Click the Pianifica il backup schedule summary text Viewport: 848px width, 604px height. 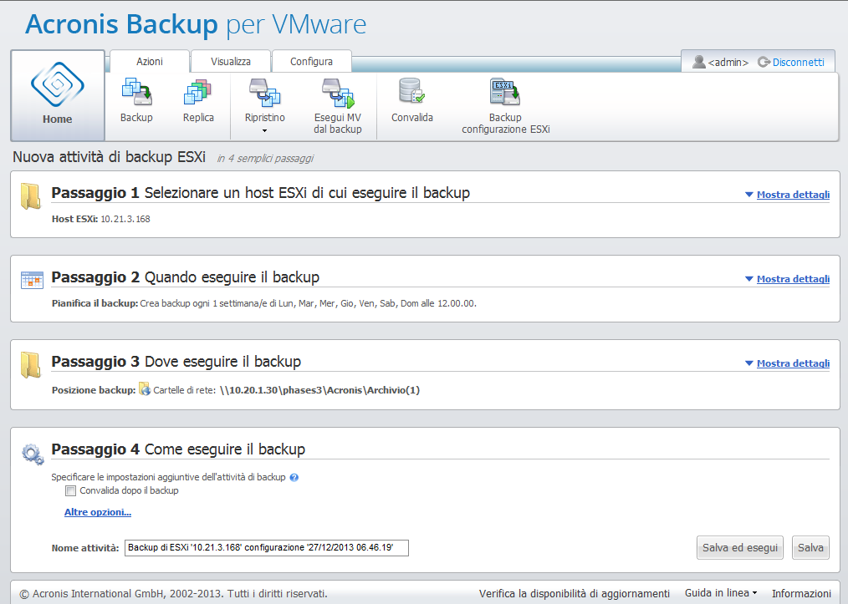264,303
